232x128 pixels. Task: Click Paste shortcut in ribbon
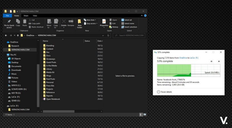pyautogui.click(x=36, y=27)
